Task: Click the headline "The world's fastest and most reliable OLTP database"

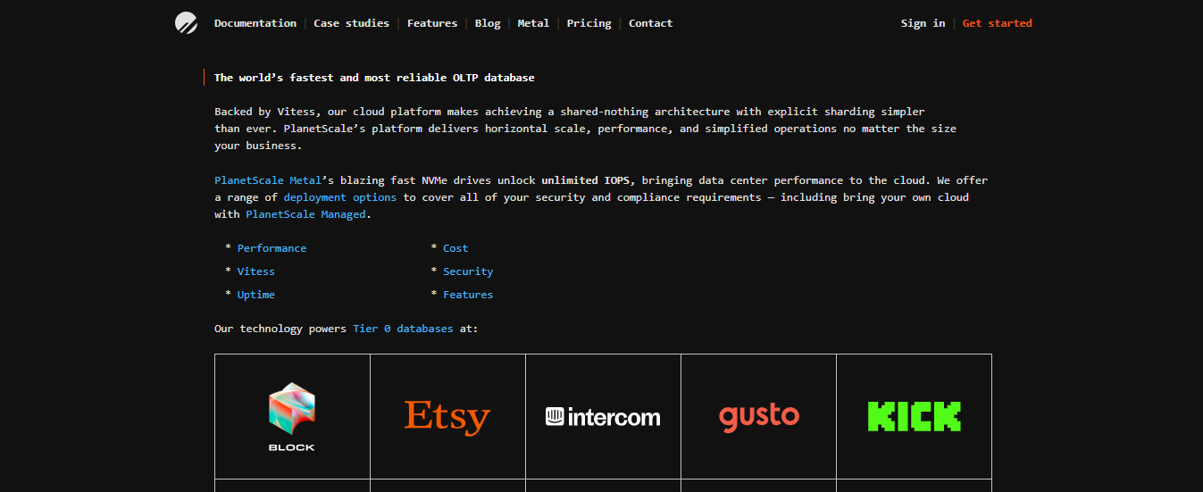Action: [374, 78]
